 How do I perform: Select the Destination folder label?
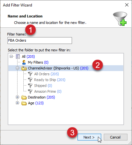(37, 97)
